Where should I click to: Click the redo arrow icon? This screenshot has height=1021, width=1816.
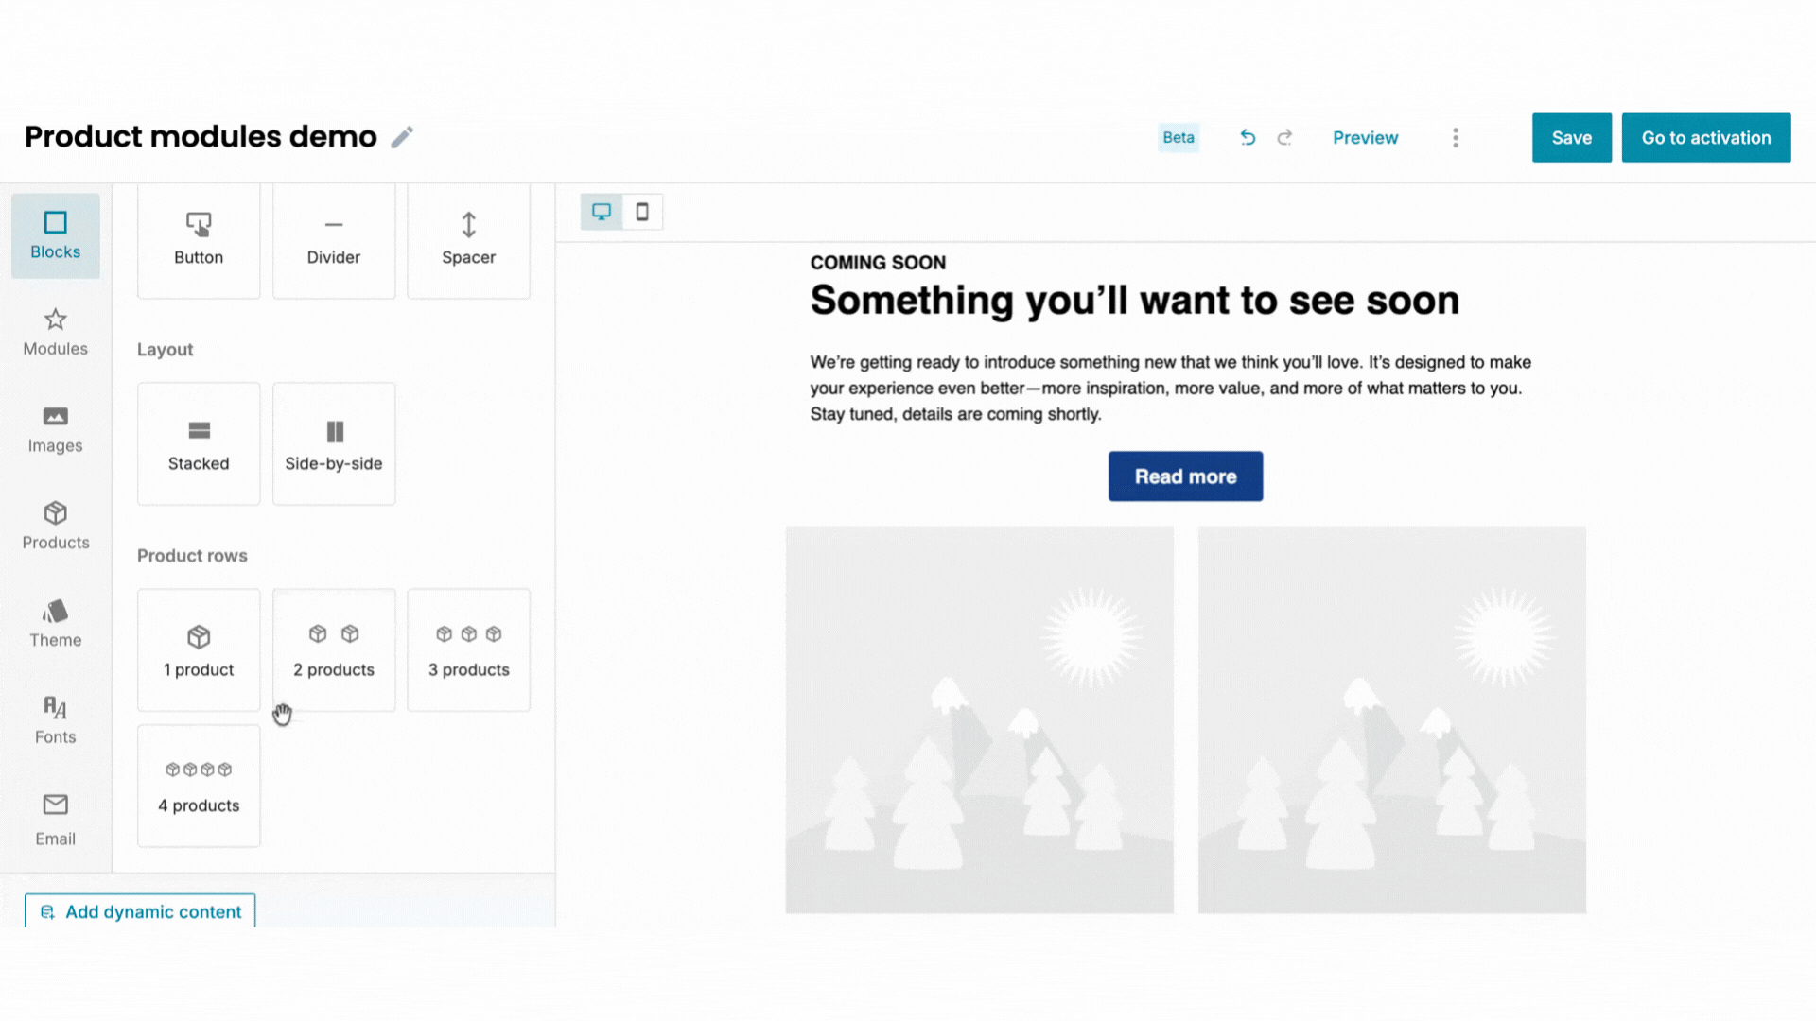point(1285,137)
